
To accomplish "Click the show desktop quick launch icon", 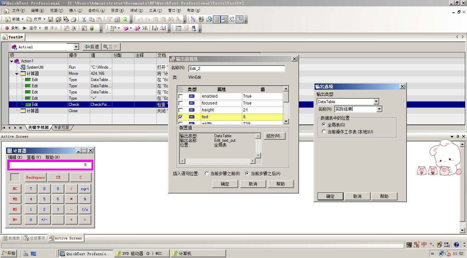I will point(34,254).
